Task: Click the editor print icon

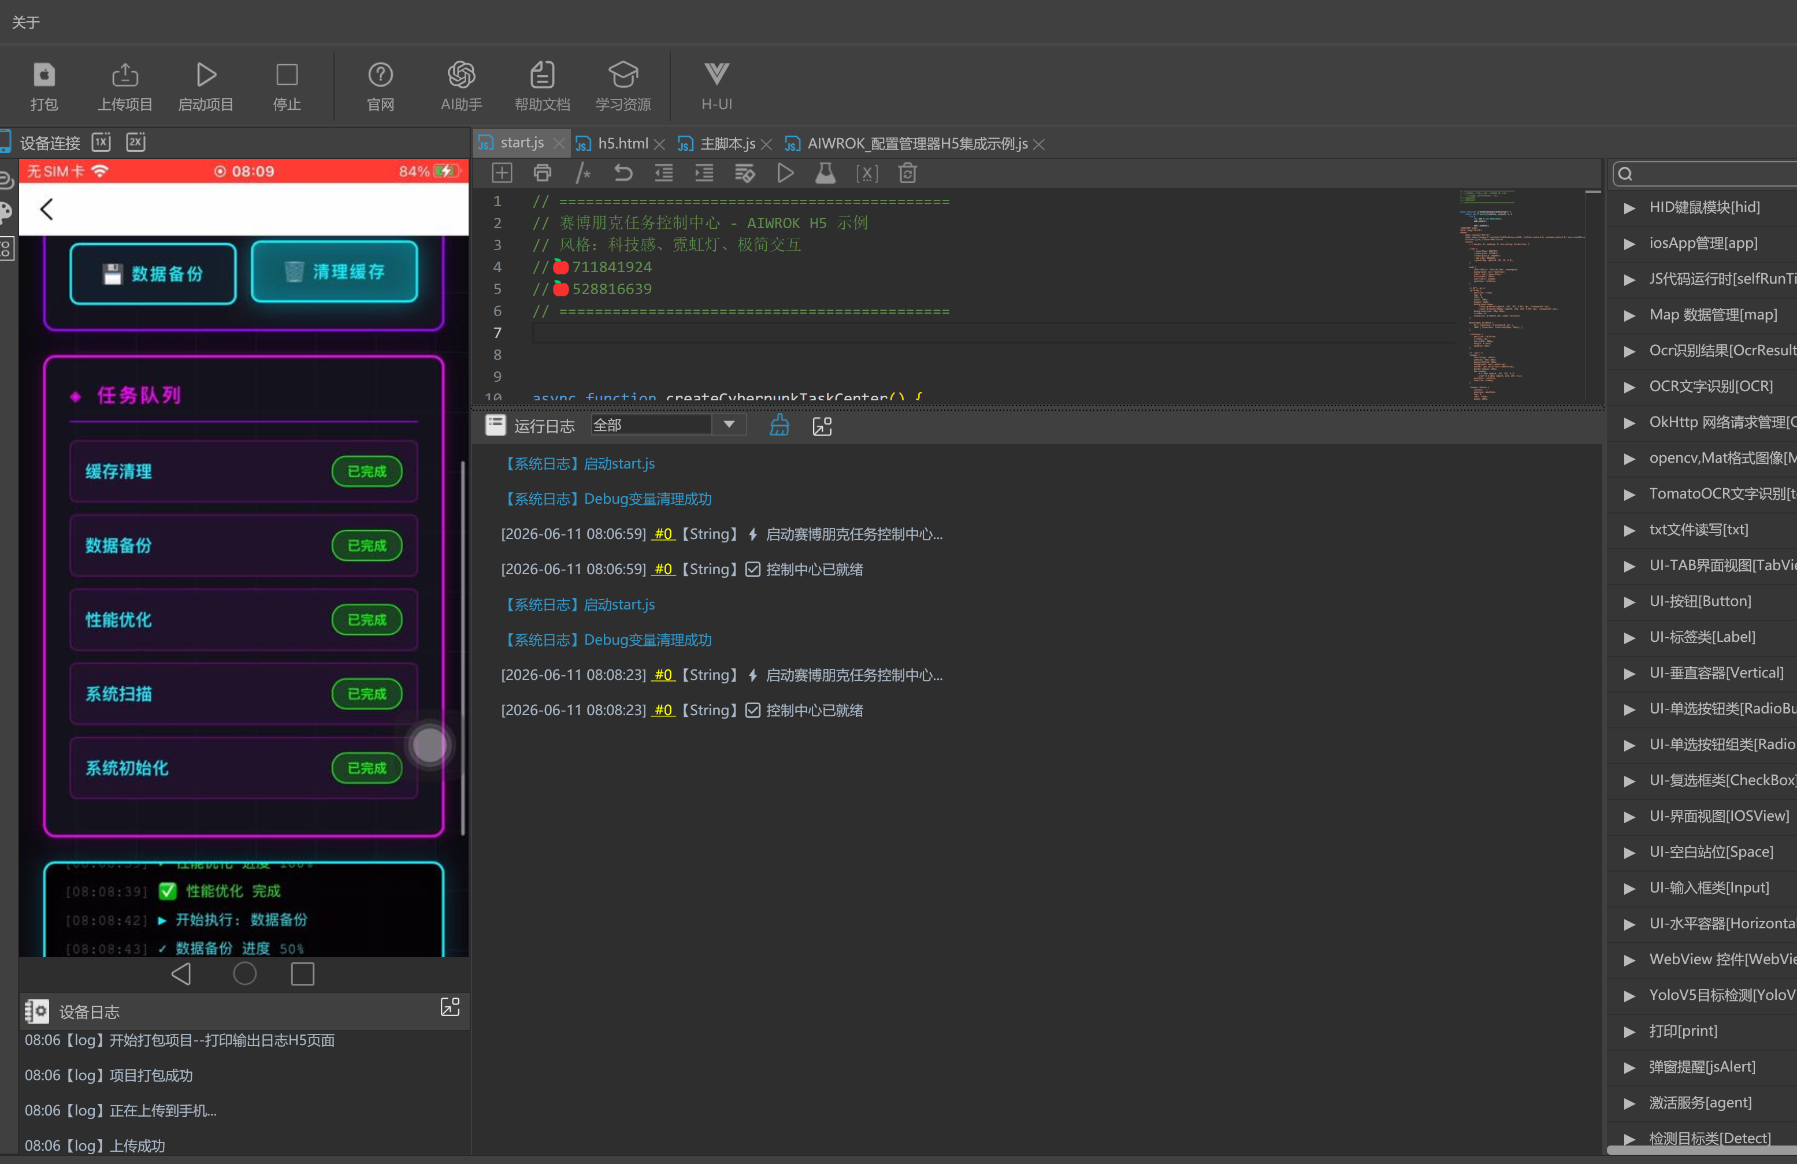Action: [x=542, y=174]
